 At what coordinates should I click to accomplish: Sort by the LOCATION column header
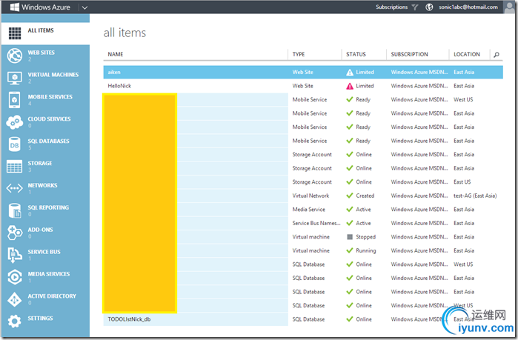coord(466,55)
